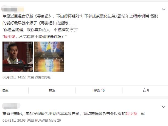Expand the second post's chevron menu
This screenshot has height=126, width=168.
[x=164, y=107]
